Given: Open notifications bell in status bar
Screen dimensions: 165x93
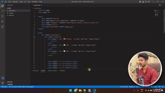Looking at the screenshot, I should [163, 87].
